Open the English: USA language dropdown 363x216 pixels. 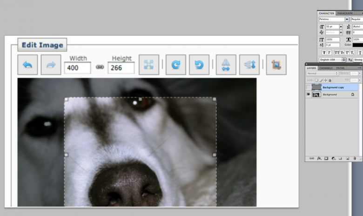tap(332, 60)
